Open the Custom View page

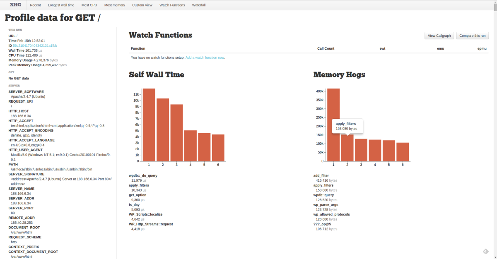(x=142, y=5)
